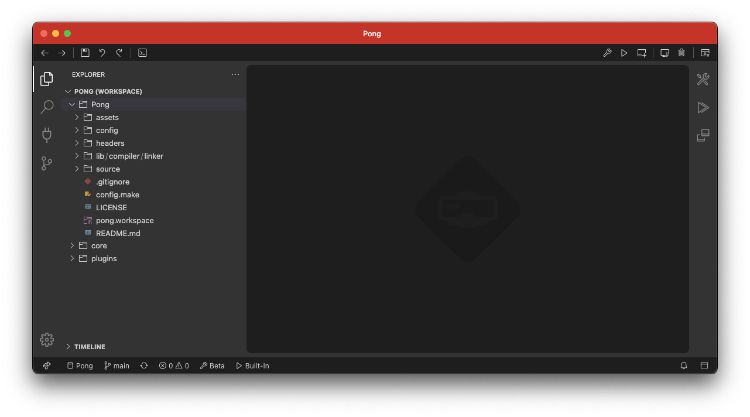Open the .gitignore file
The width and height of the screenshot is (750, 417).
coord(153,182)
